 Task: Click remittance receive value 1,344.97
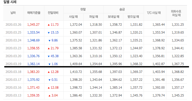point(136,48)
